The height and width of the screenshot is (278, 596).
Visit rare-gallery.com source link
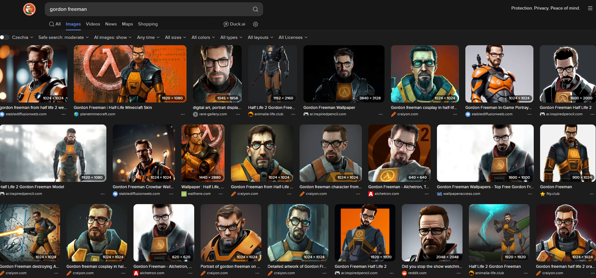(213, 114)
